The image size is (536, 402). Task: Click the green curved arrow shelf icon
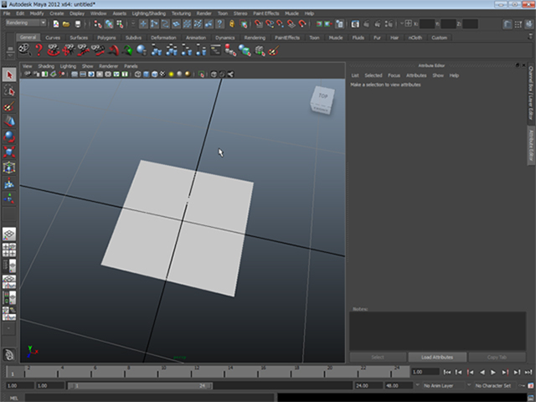coord(127,50)
